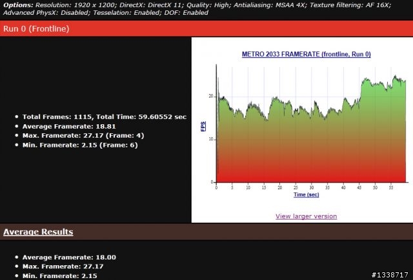Screen dimensions: 413x280
Task: Click 'Max. Framerate: 27.17' under Average Results
Action: click(x=63, y=266)
